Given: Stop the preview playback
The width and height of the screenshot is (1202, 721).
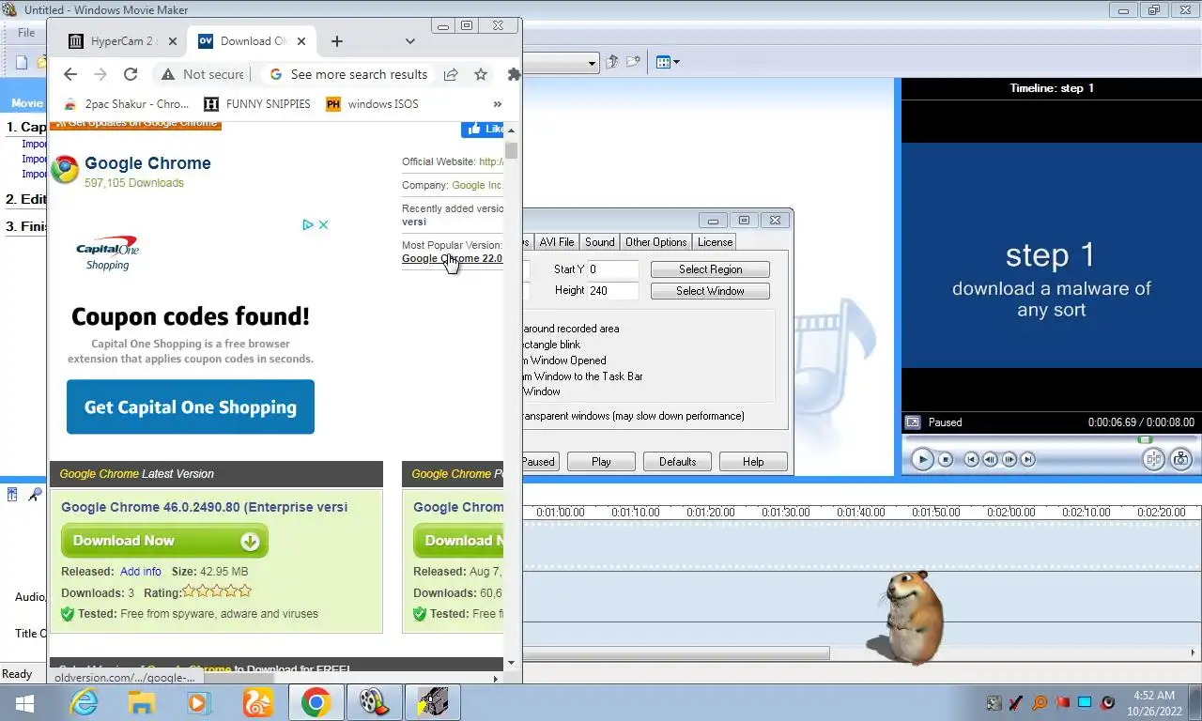Looking at the screenshot, I should pyautogui.click(x=946, y=459).
